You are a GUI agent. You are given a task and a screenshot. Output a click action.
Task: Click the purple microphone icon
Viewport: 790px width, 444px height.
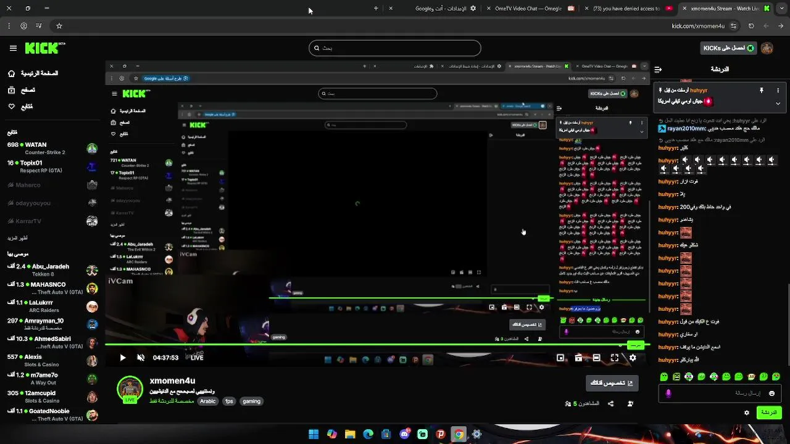coord(668,393)
